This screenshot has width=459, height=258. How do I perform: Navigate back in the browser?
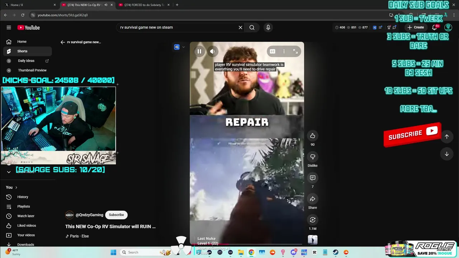(x=5, y=15)
